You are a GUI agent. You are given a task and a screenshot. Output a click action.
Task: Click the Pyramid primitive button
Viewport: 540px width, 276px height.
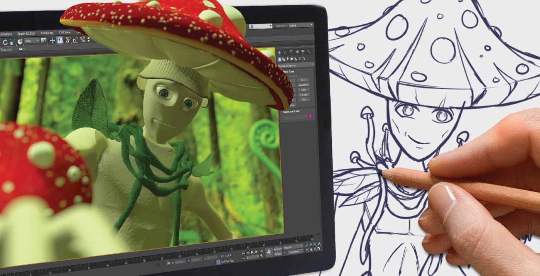[304, 95]
